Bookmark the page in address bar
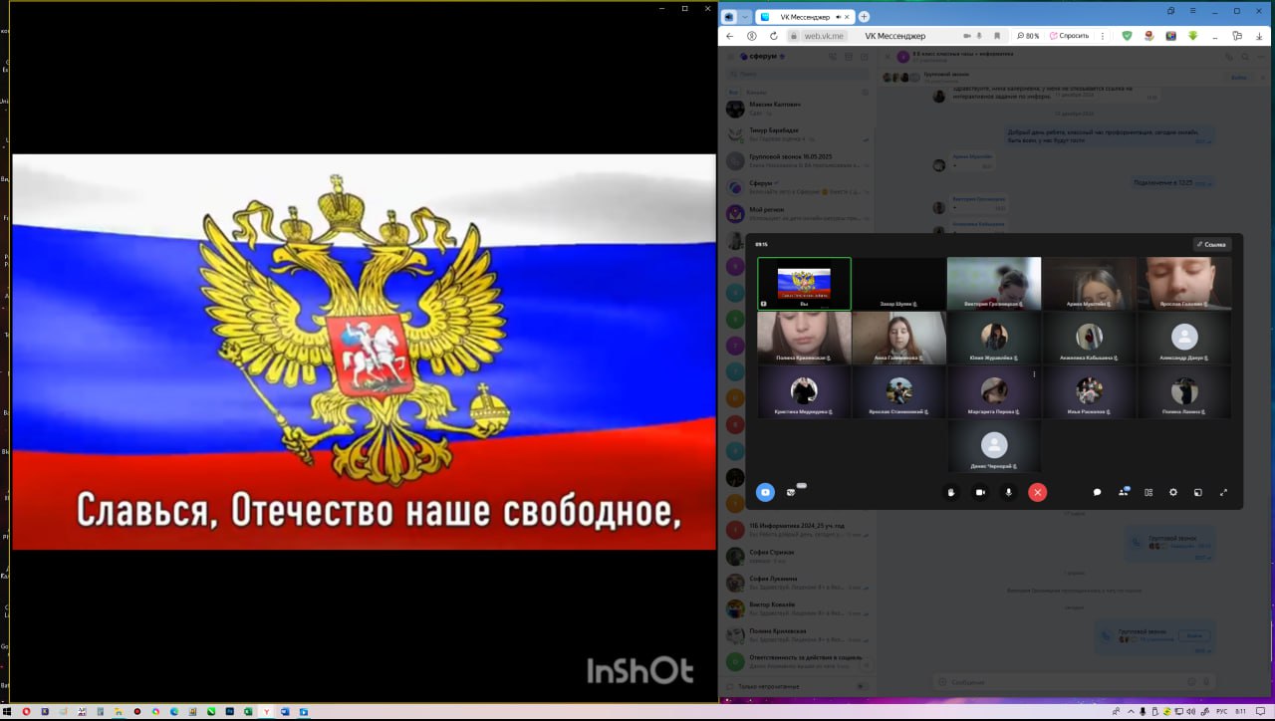This screenshot has width=1275, height=721. [998, 36]
